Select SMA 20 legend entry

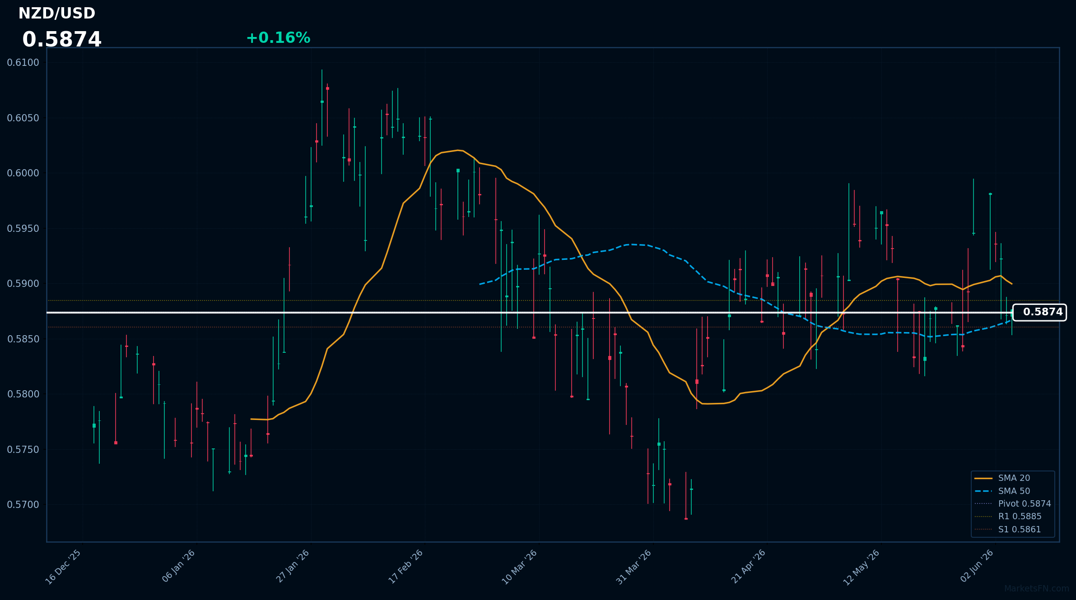click(1014, 478)
